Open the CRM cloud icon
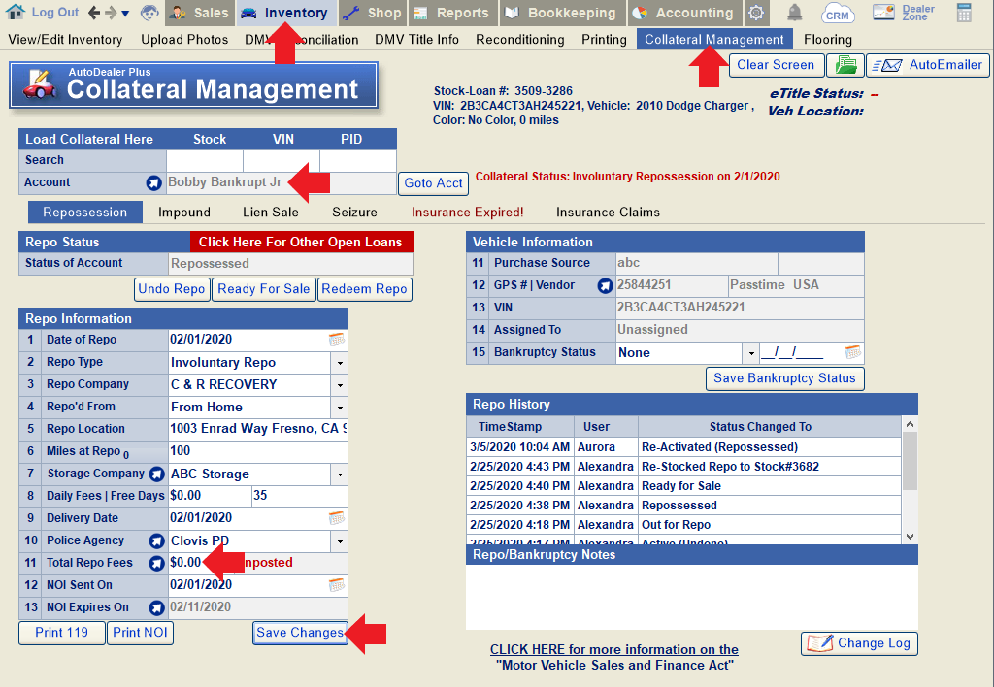The width and height of the screenshot is (994, 687). 838,13
